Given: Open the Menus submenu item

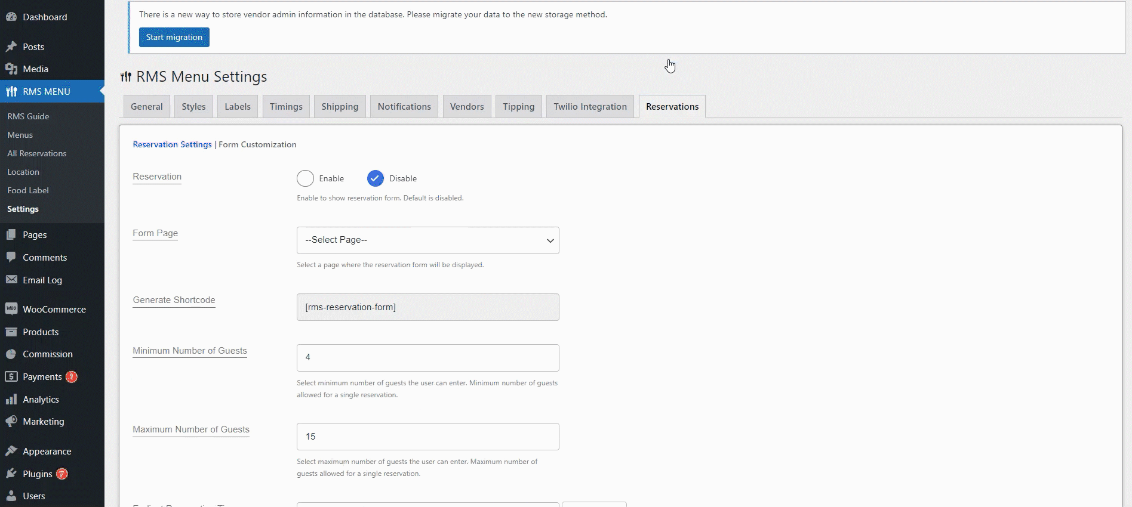Looking at the screenshot, I should pyautogui.click(x=20, y=135).
